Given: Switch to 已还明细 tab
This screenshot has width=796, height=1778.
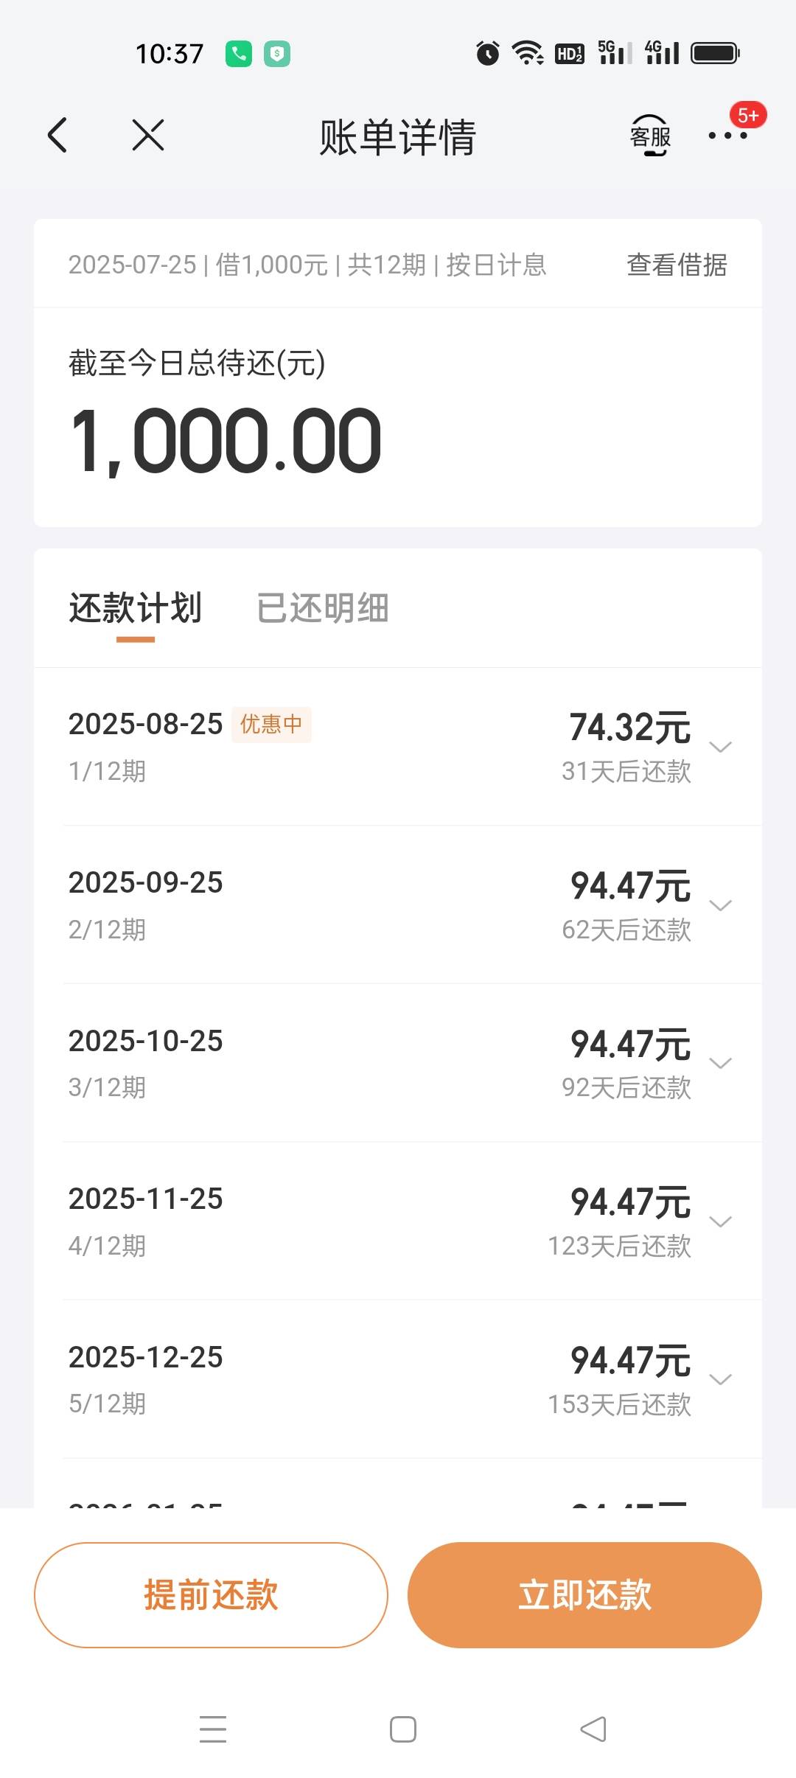Looking at the screenshot, I should (x=322, y=608).
